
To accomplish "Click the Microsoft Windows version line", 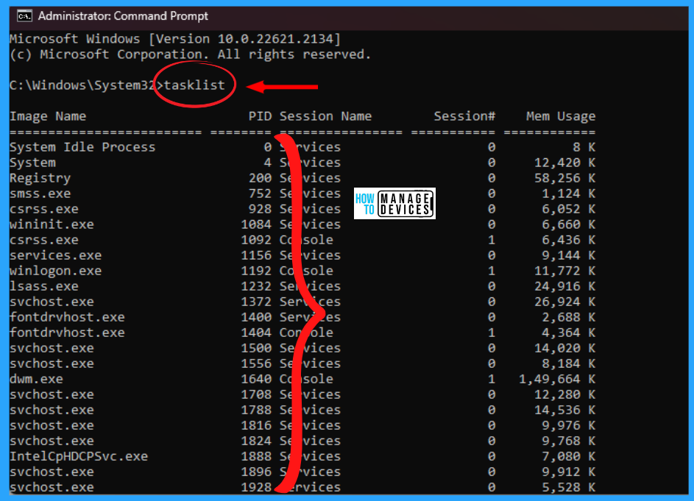I will tap(175, 39).
